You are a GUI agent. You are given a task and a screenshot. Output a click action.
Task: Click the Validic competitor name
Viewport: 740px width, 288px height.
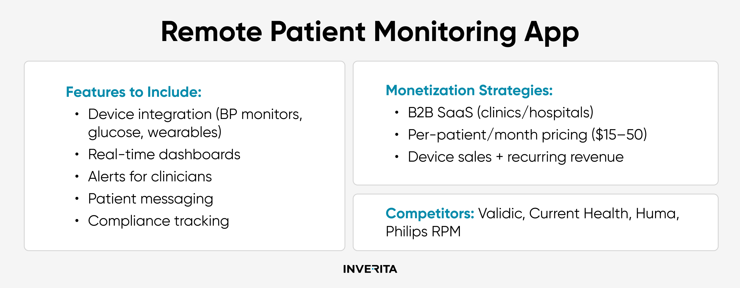point(502,214)
